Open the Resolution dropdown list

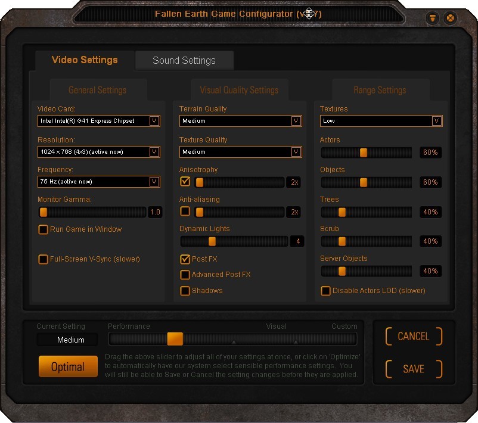[99, 152]
